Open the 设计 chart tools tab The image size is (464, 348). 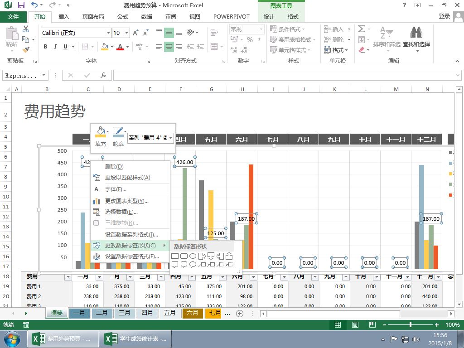click(269, 17)
